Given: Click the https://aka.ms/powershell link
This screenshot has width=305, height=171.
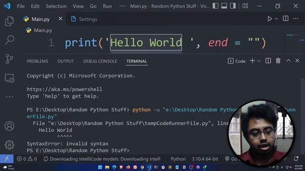Looking at the screenshot, I should tap(64, 89).
